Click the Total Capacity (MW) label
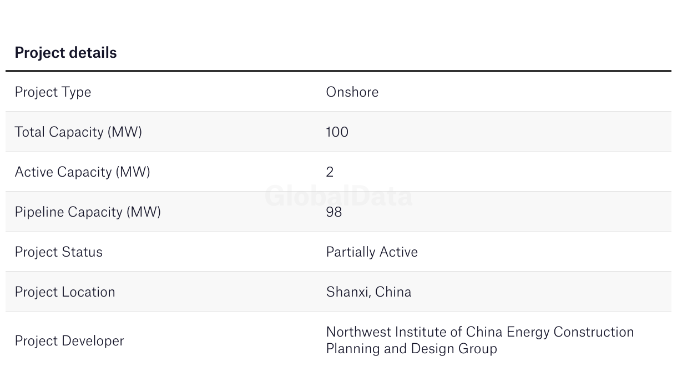 pos(78,132)
